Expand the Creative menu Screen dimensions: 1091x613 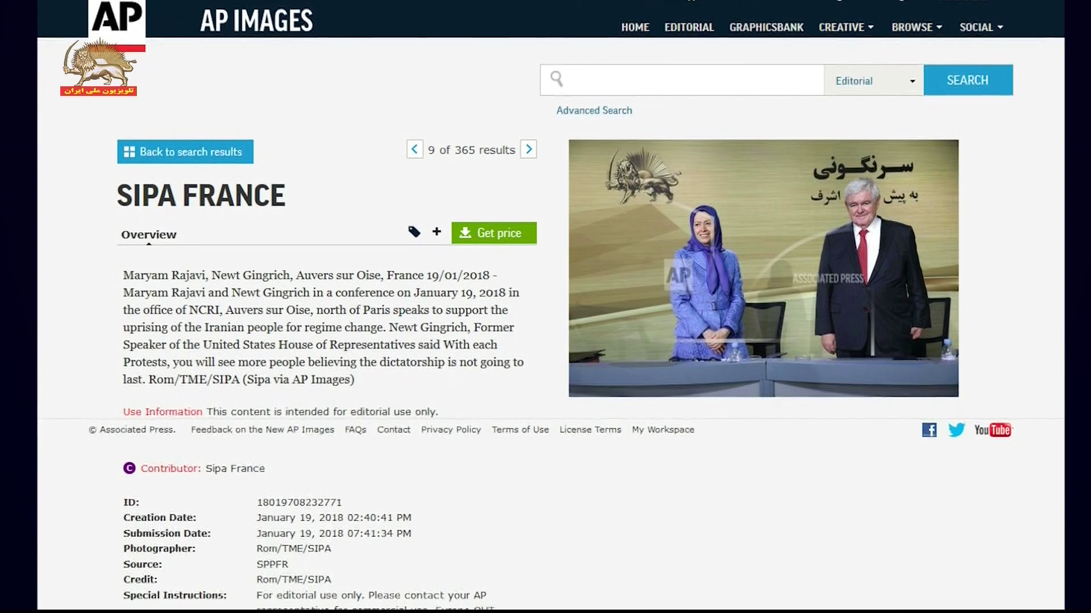pyautogui.click(x=846, y=27)
